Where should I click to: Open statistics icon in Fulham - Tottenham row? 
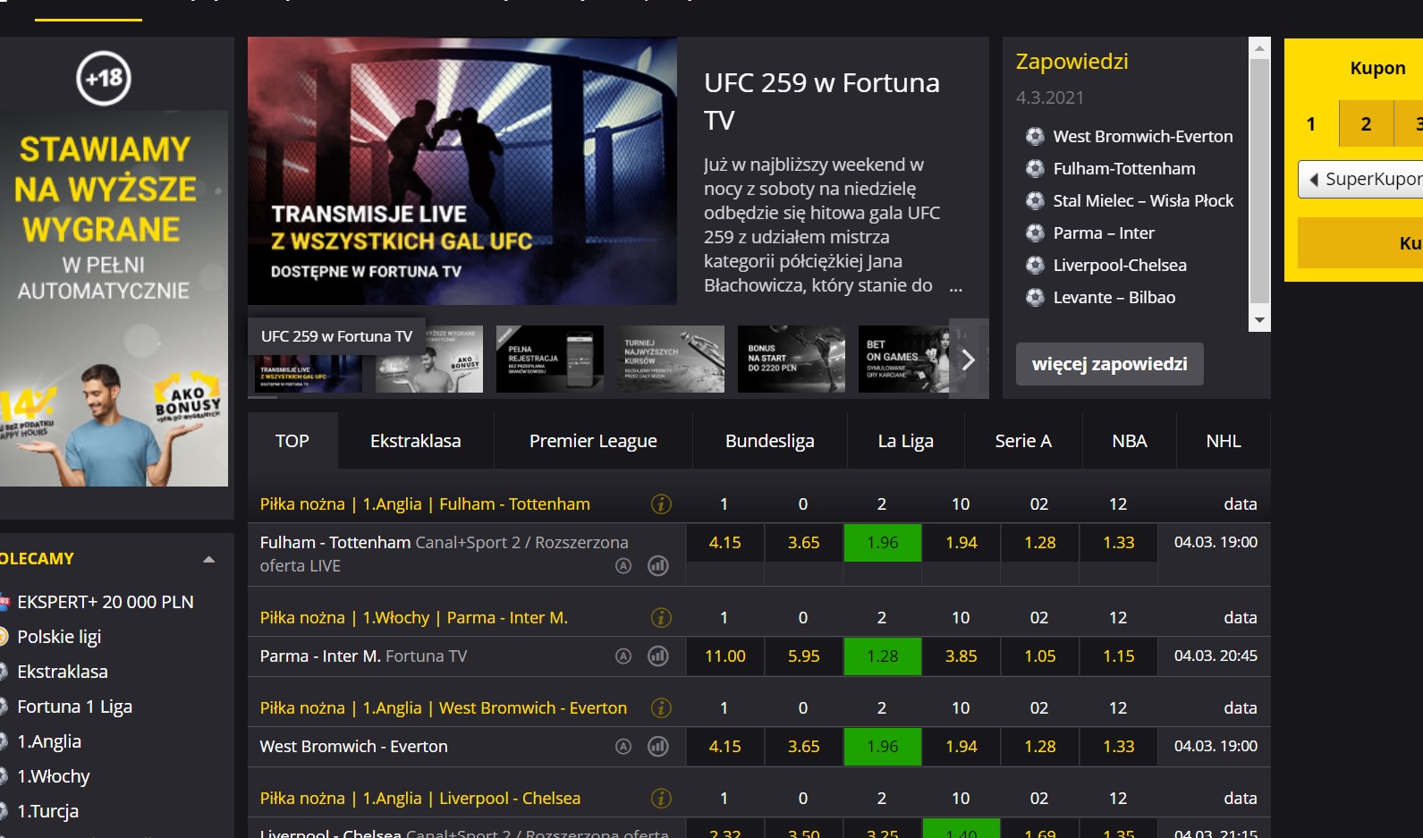point(658,565)
